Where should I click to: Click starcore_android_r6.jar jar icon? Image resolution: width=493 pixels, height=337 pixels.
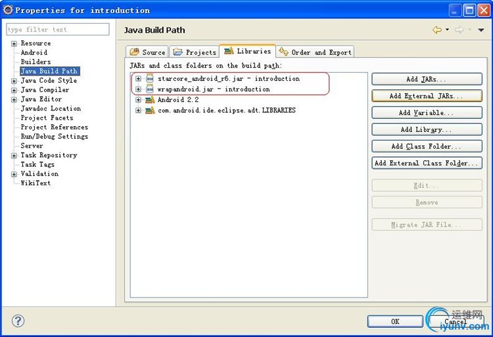(x=150, y=79)
